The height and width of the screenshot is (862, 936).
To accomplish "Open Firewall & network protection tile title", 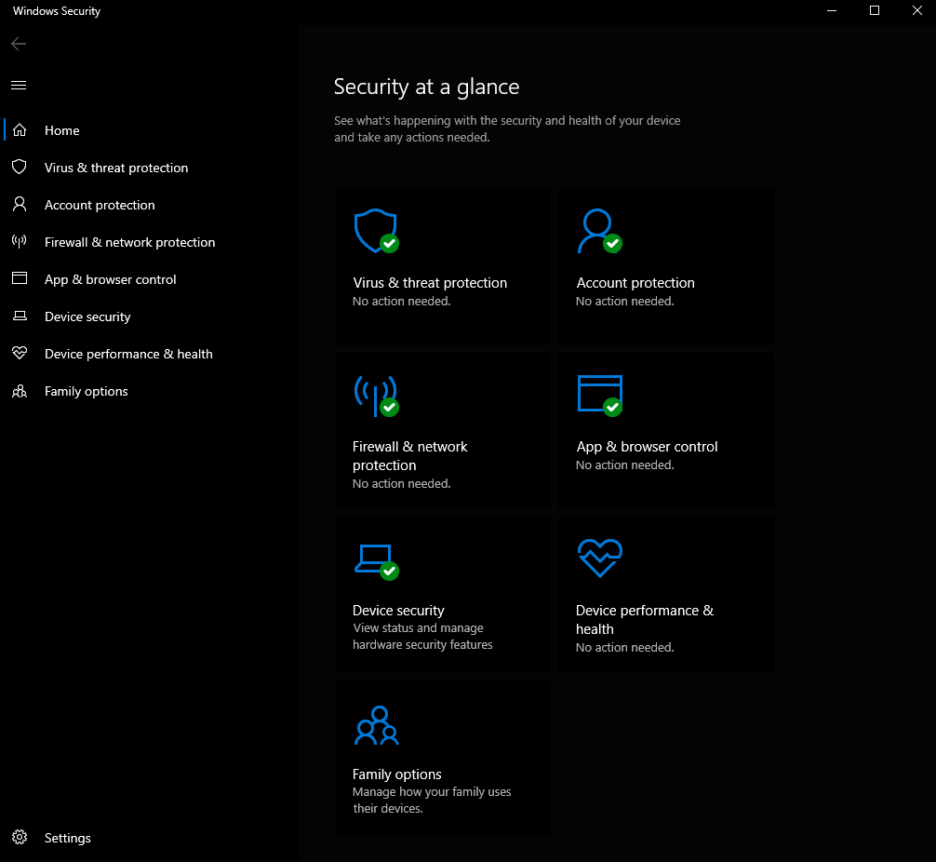I will 410,456.
